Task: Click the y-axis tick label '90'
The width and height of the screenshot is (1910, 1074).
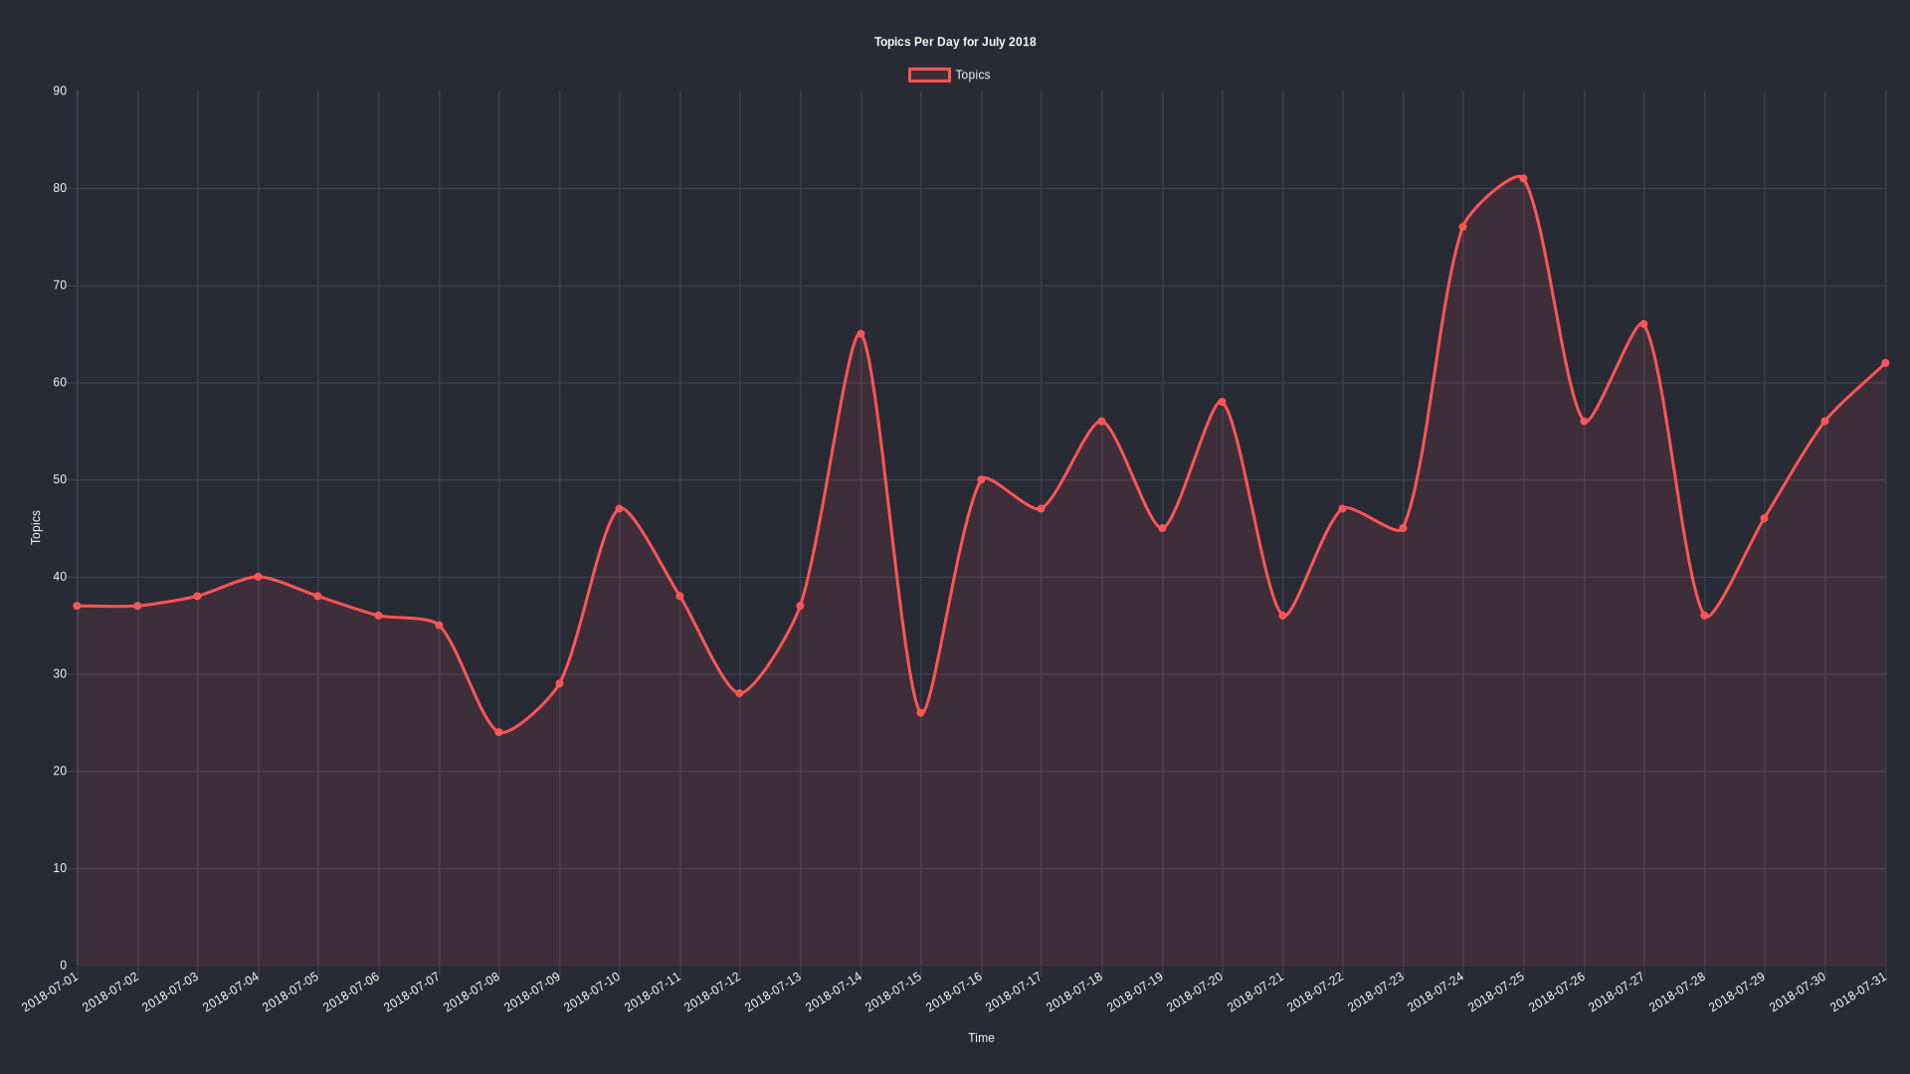Action: pos(61,91)
